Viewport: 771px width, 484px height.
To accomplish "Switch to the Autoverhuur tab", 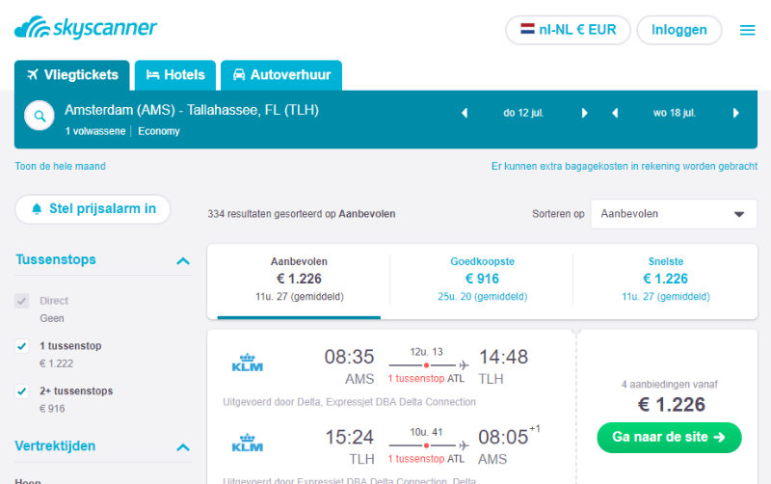I will pyautogui.click(x=281, y=75).
